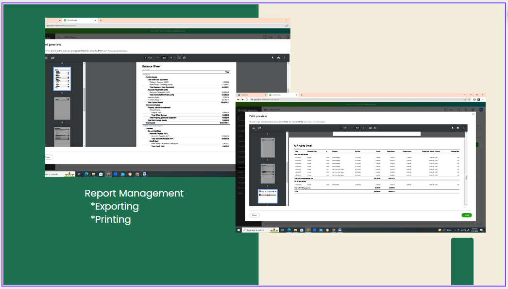The height and width of the screenshot is (289, 508).
Task: Open Zoom app from the Balance Sheet screenshot taskbar
Action: [x=115, y=174]
